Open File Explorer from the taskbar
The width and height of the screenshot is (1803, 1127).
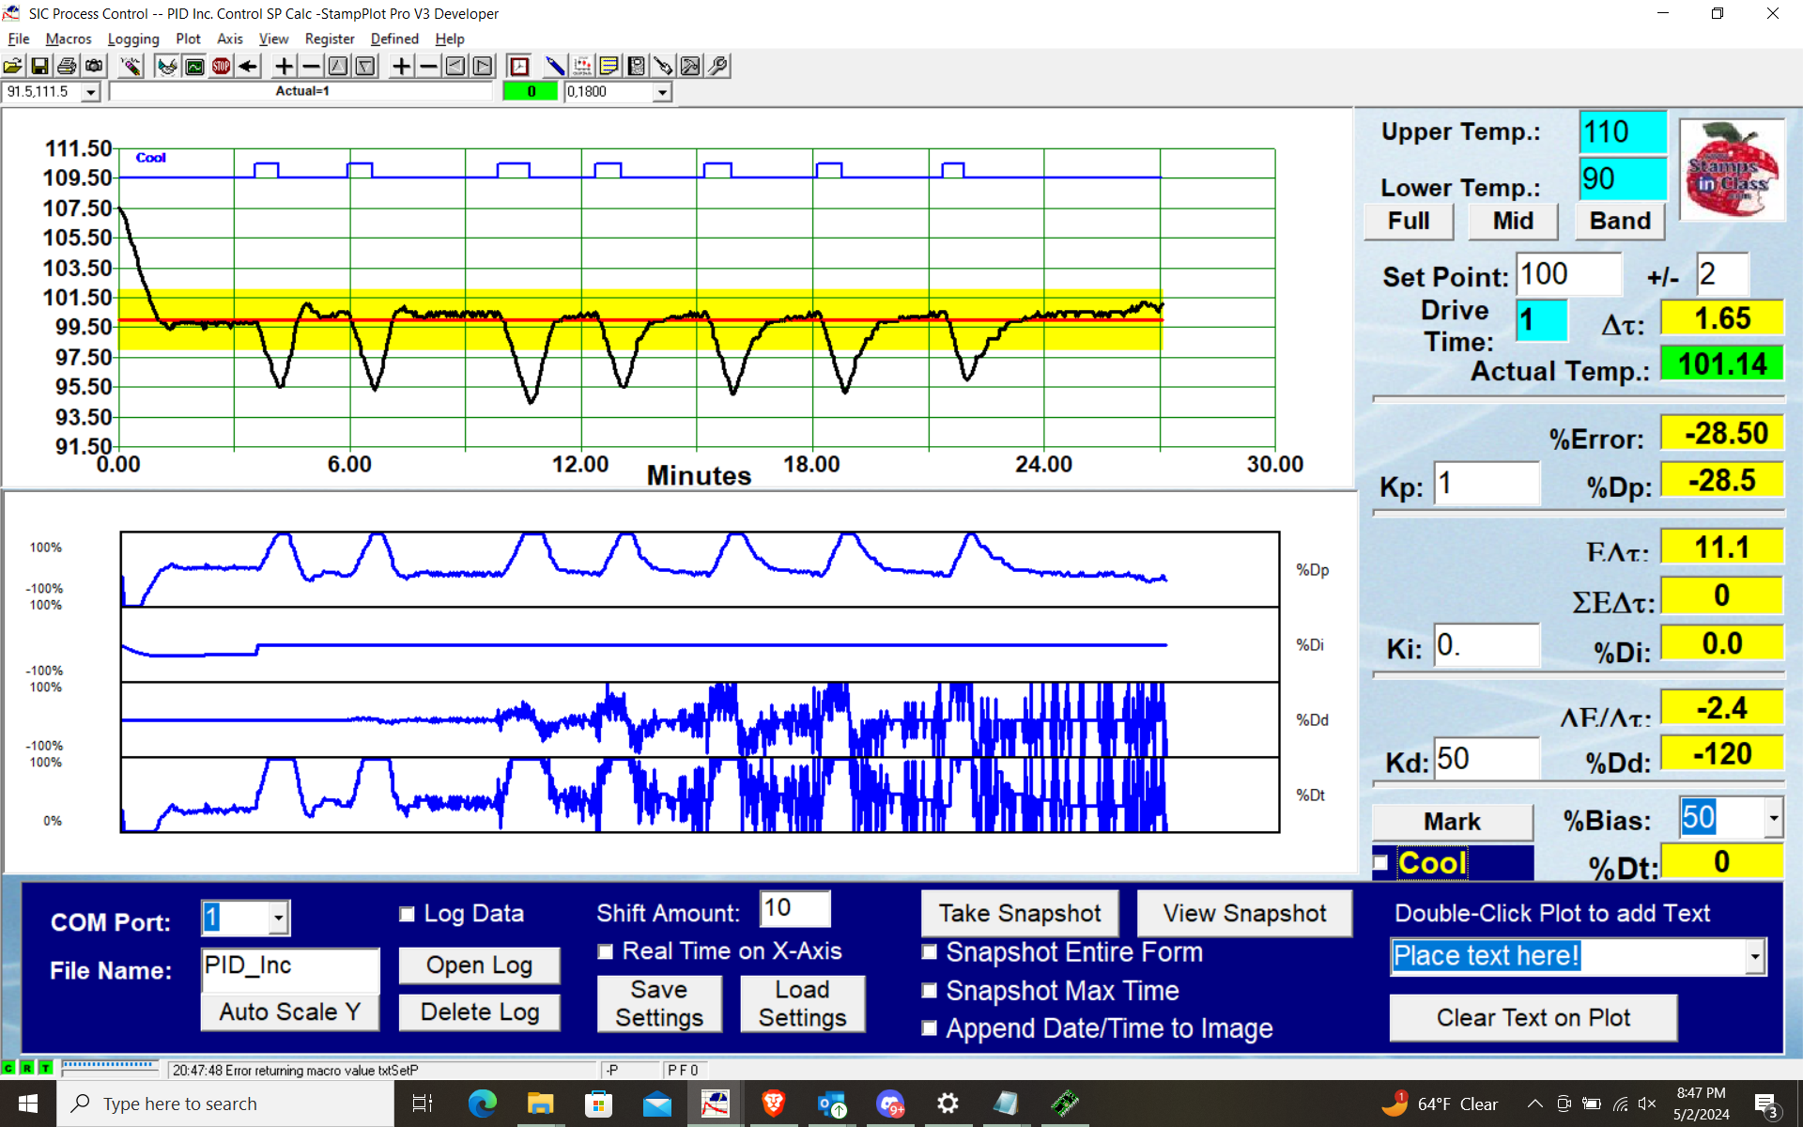click(x=541, y=1104)
